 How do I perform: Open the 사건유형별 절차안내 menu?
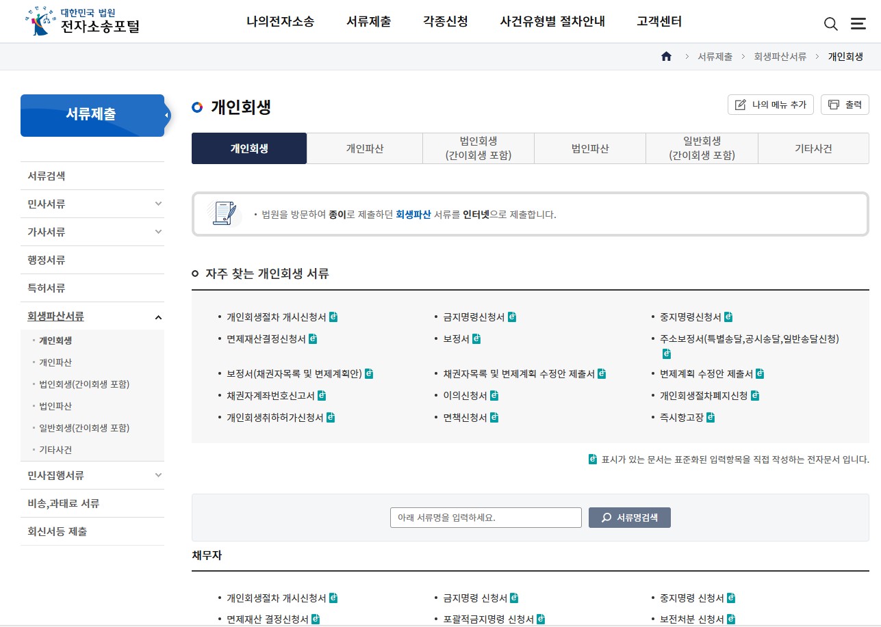tap(552, 21)
